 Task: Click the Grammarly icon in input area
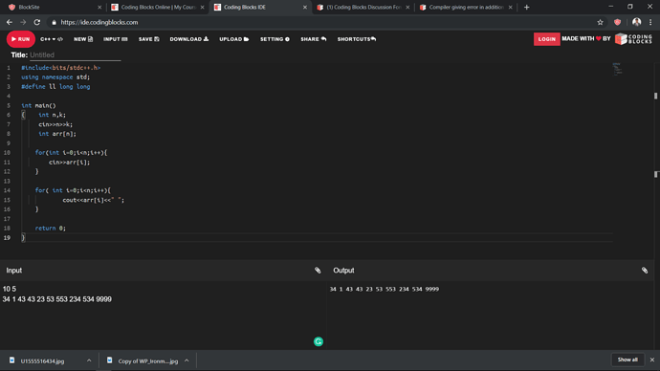pos(319,341)
